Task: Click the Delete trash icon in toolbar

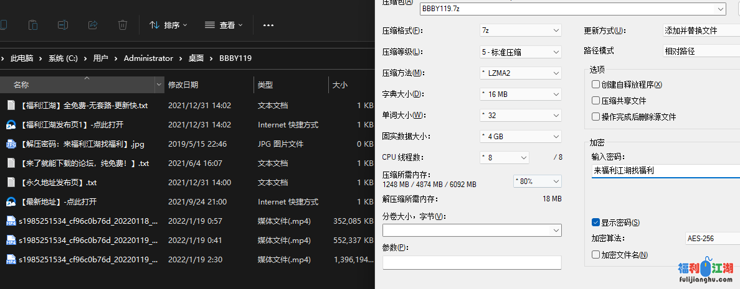Action: [x=123, y=25]
